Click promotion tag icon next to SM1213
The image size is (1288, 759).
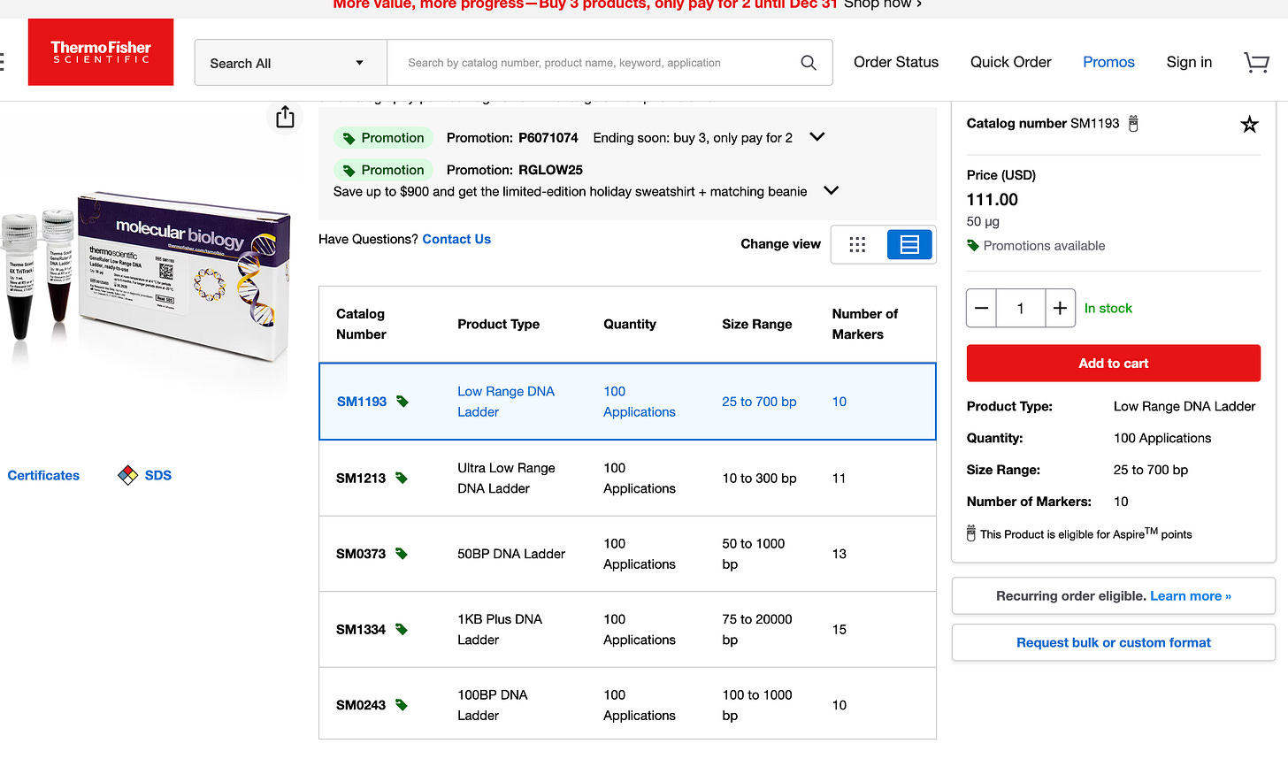click(402, 478)
